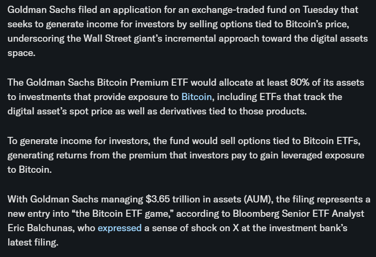Click the blue Bitcoin hyperlink
This screenshot has width=376, height=257.
pos(196,97)
